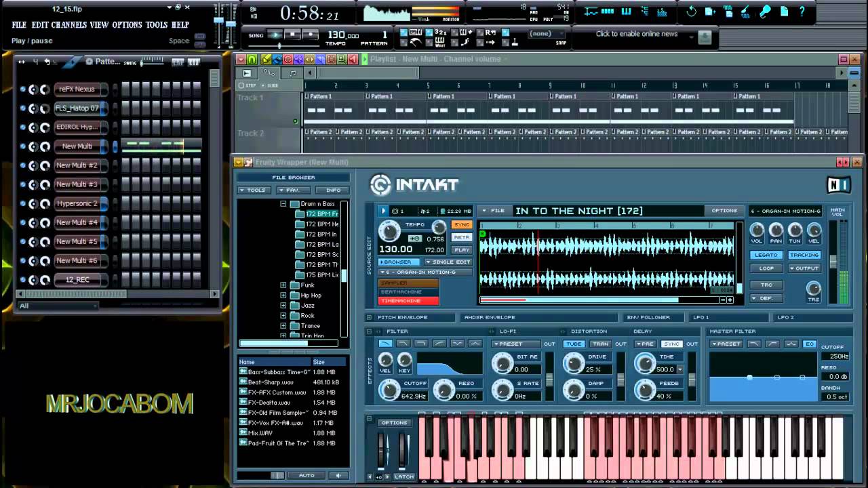The image size is (868, 488).
Task: Select the playlist speaker playback tool icon
Action: click(353, 60)
